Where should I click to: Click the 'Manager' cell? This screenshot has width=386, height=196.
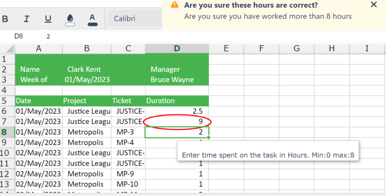coord(177,69)
